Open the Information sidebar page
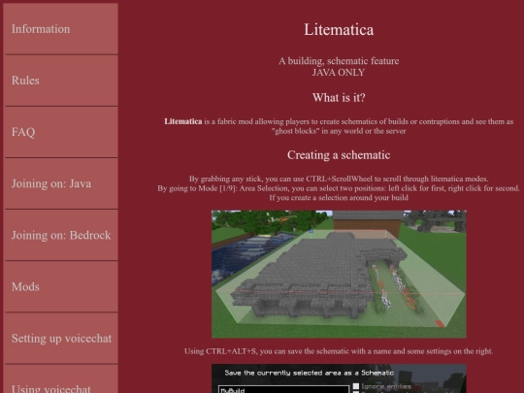The height and width of the screenshot is (393, 524). 60,29
